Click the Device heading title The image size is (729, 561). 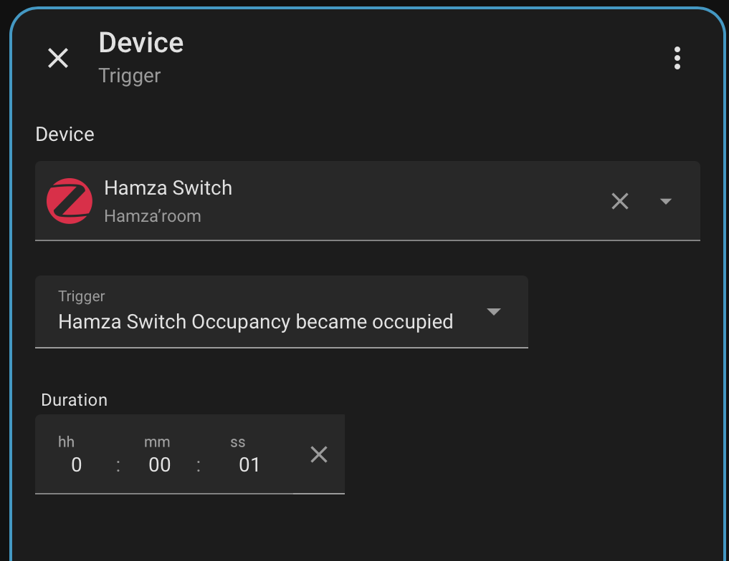tap(140, 43)
